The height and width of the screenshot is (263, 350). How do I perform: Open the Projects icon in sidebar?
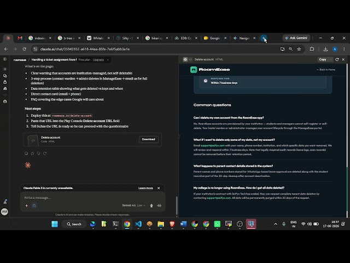(x=5, y=82)
